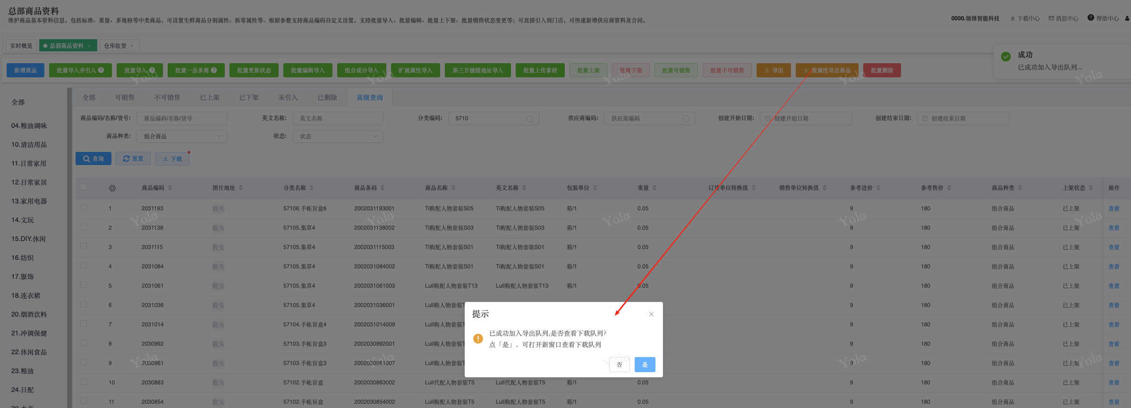This screenshot has height=408, width=1131.
Task: Click the table column settings gear icon
Action: (112, 188)
